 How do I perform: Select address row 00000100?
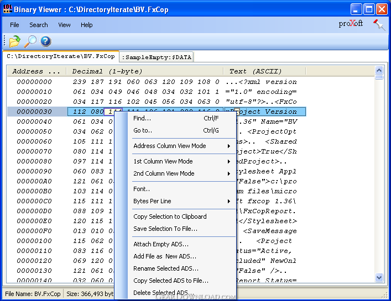click(34, 241)
